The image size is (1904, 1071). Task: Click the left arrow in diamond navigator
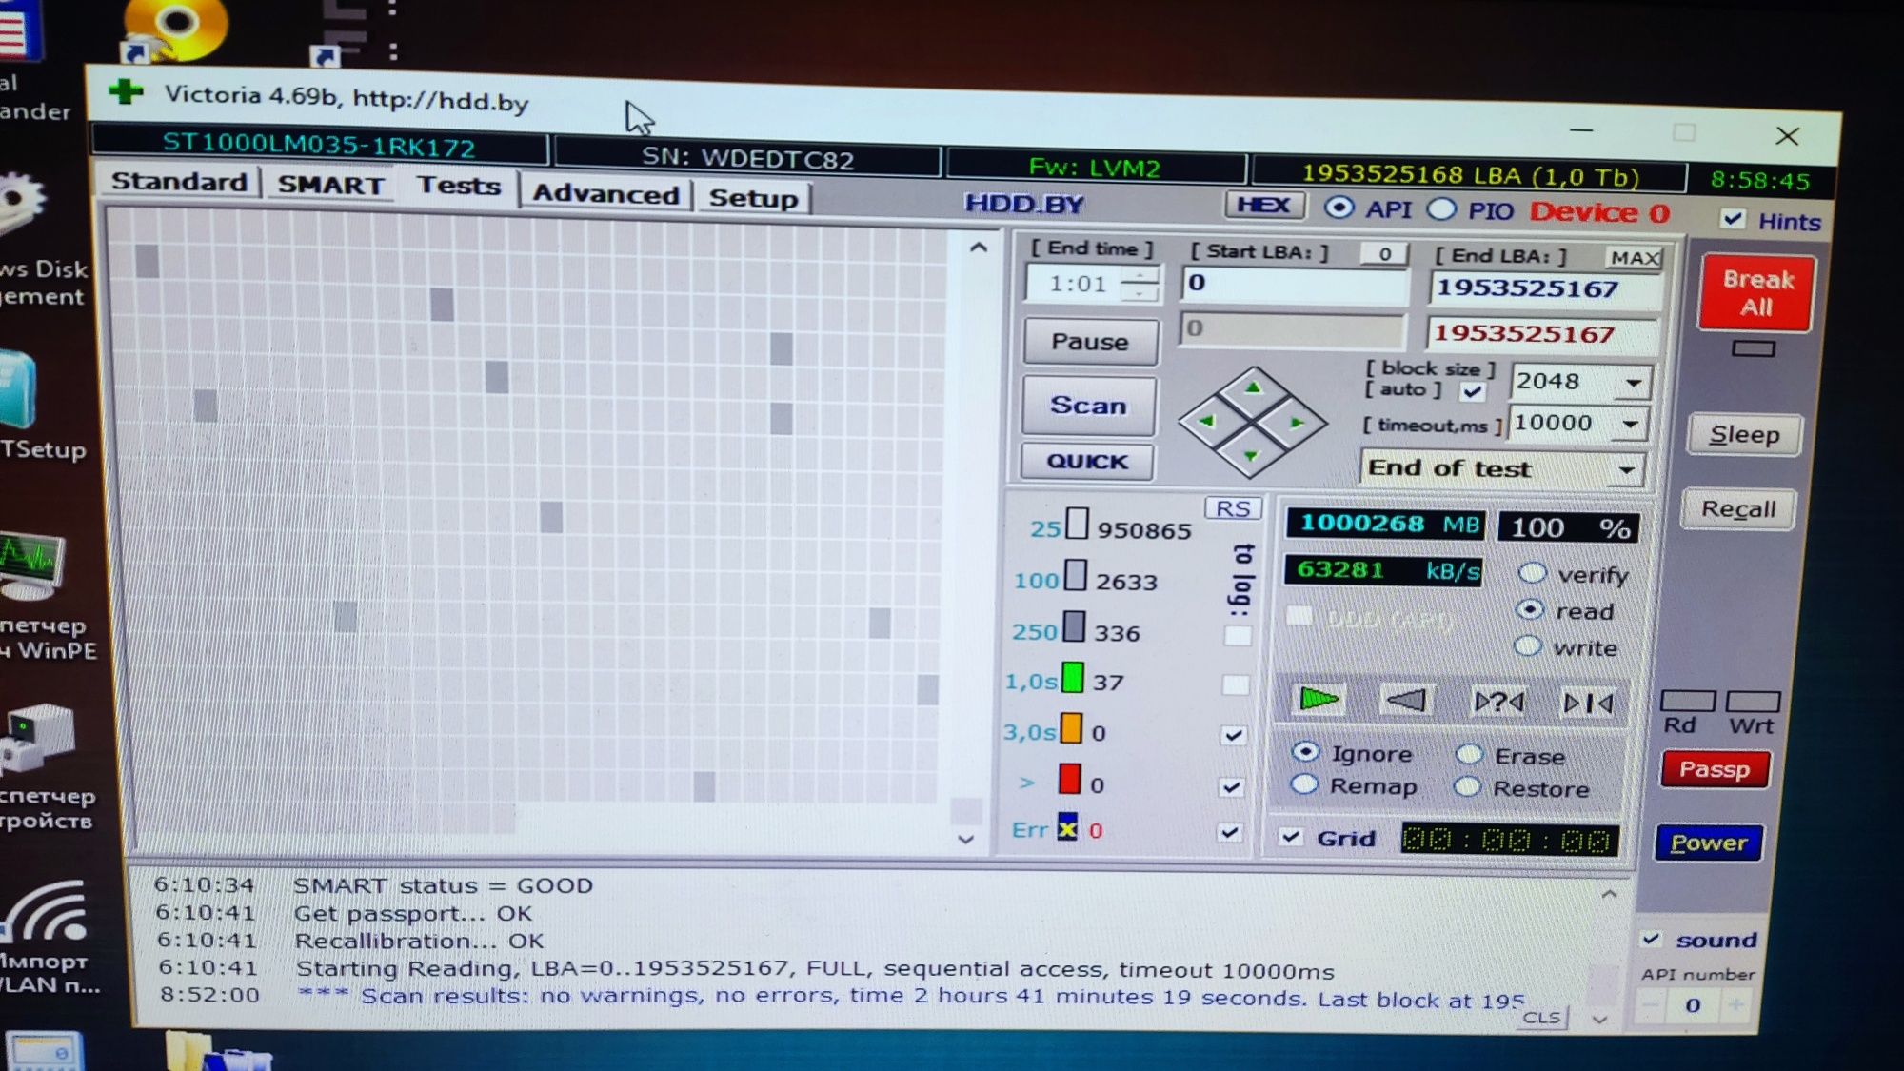tap(1207, 420)
